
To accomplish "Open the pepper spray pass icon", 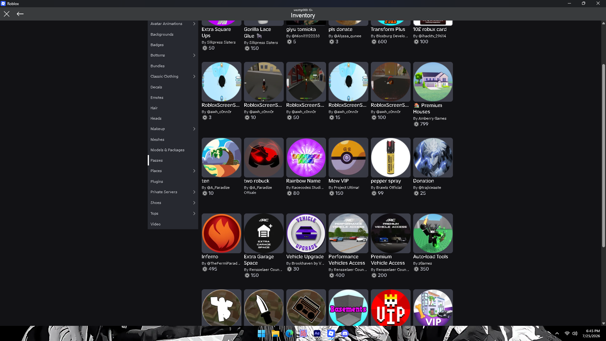I will pos(390,158).
